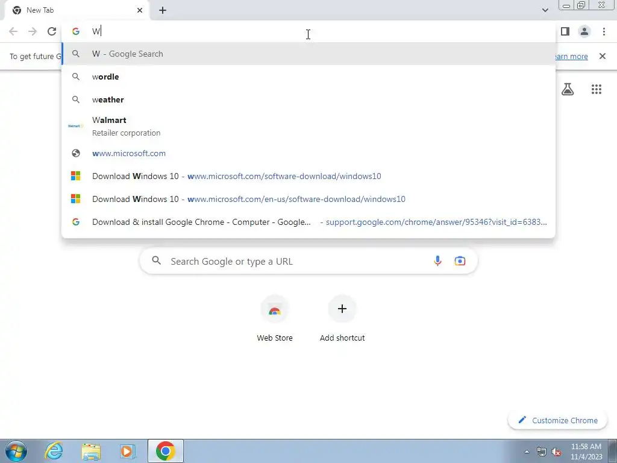
Task: Select the Walmart retailer corporation suggestion
Action: click(x=308, y=127)
